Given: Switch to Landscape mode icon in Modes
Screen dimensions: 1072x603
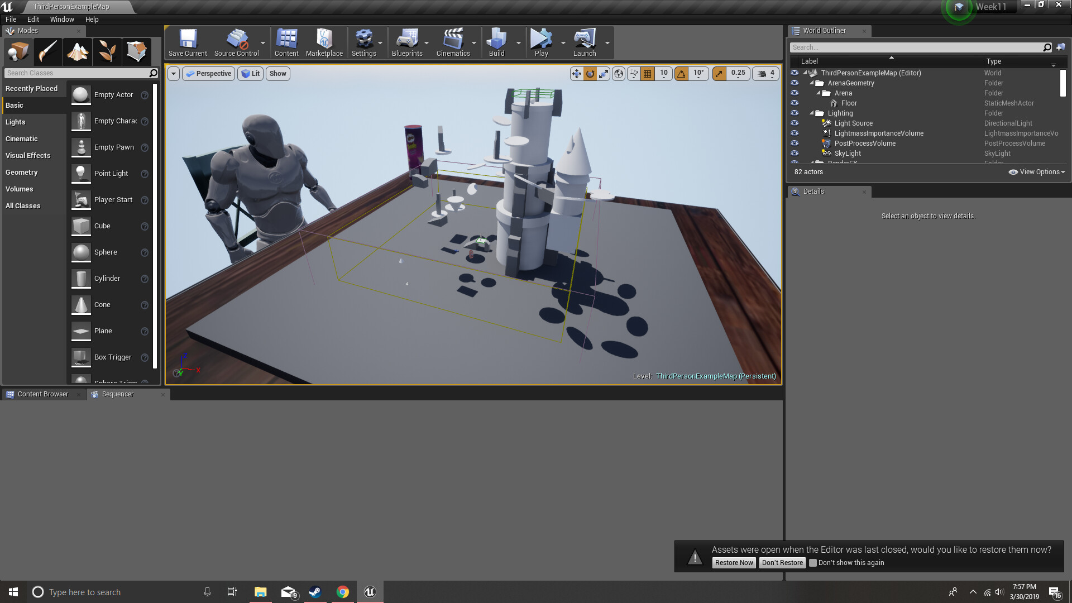Looking at the screenshot, I should (x=78, y=52).
